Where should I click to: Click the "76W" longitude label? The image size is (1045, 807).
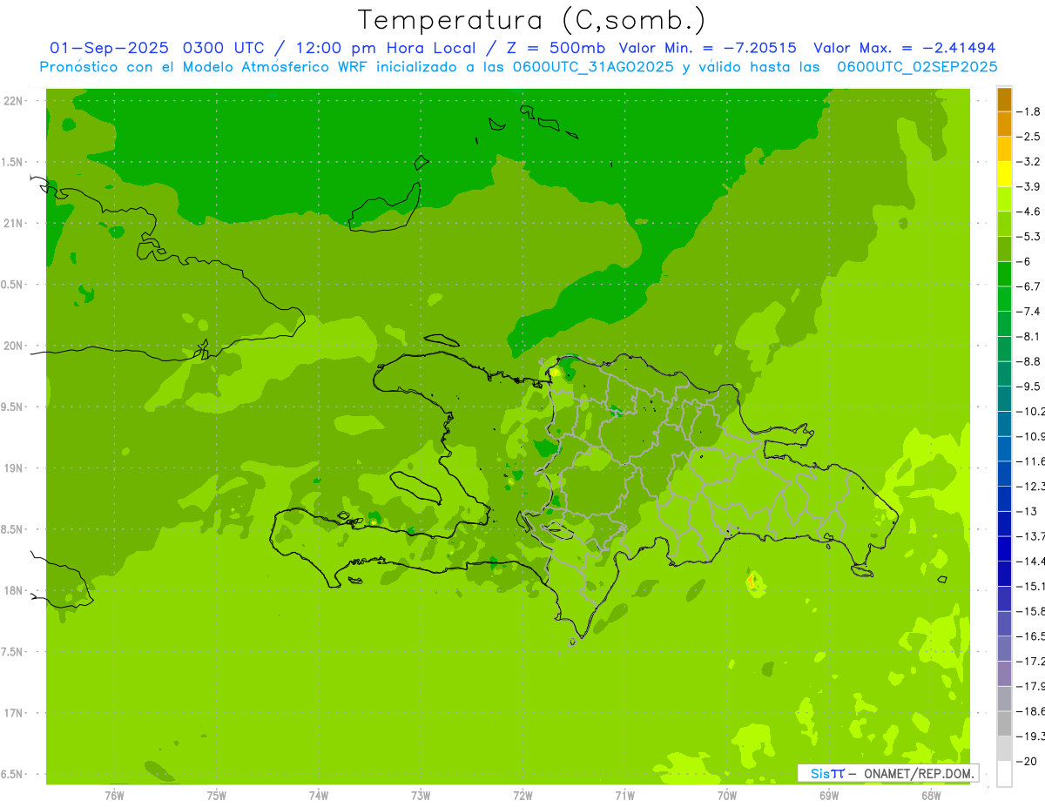pyautogui.click(x=114, y=795)
